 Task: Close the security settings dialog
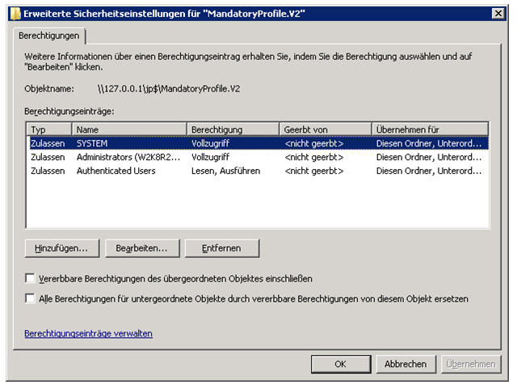tap(498, 13)
